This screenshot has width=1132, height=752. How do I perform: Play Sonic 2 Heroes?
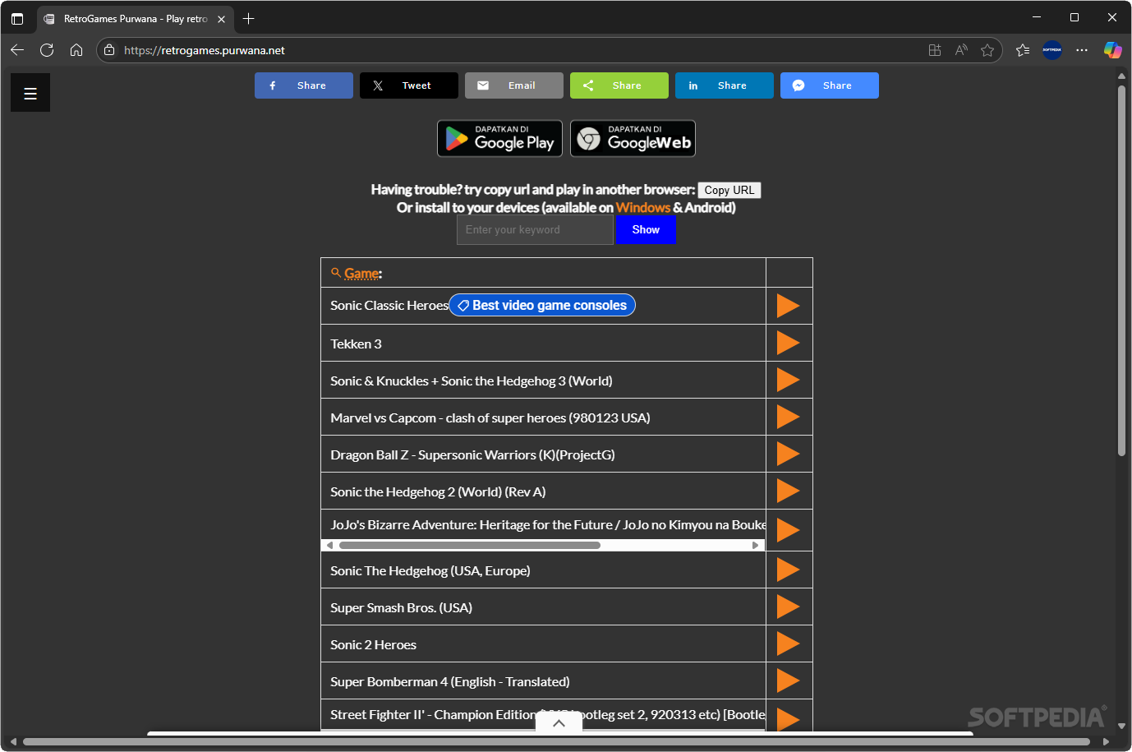(789, 644)
